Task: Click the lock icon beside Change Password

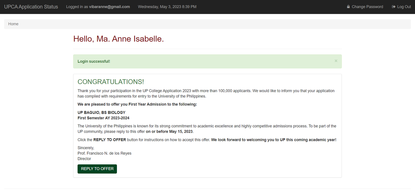Action: pos(348,7)
